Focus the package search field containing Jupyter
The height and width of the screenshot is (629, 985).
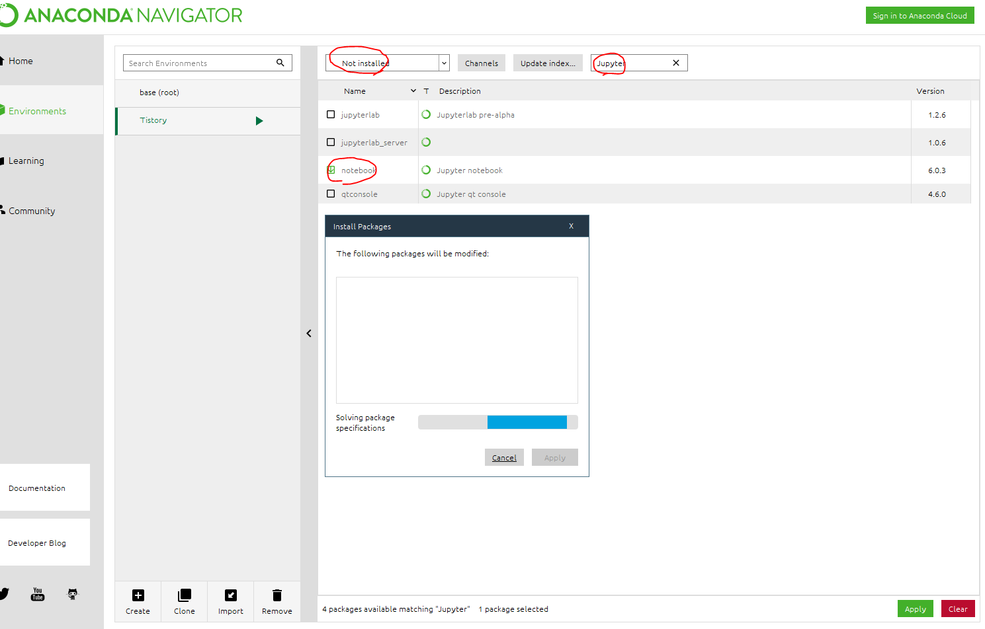pos(639,63)
